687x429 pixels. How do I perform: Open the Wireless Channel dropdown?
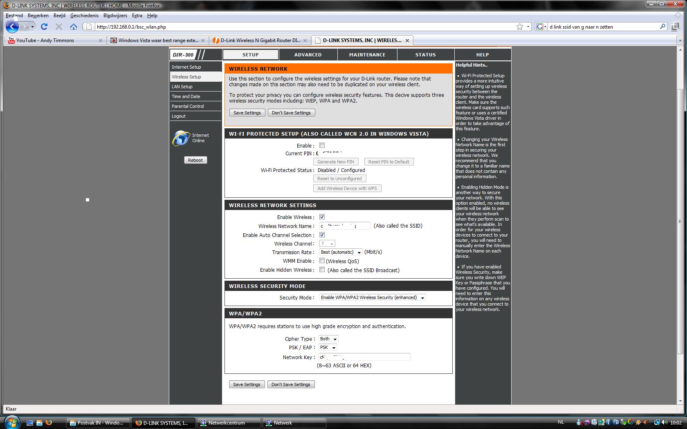[x=327, y=244]
